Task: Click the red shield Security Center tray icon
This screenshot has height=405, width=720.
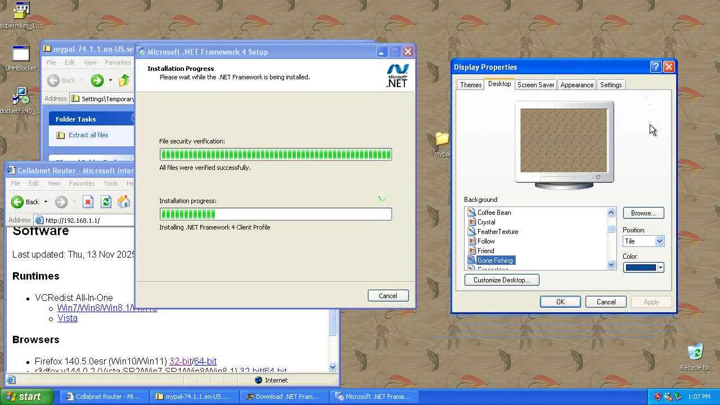Action: point(657,397)
